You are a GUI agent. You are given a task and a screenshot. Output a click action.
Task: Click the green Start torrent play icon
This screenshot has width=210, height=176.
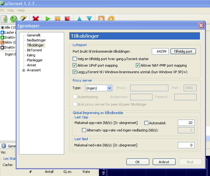pos(48,18)
